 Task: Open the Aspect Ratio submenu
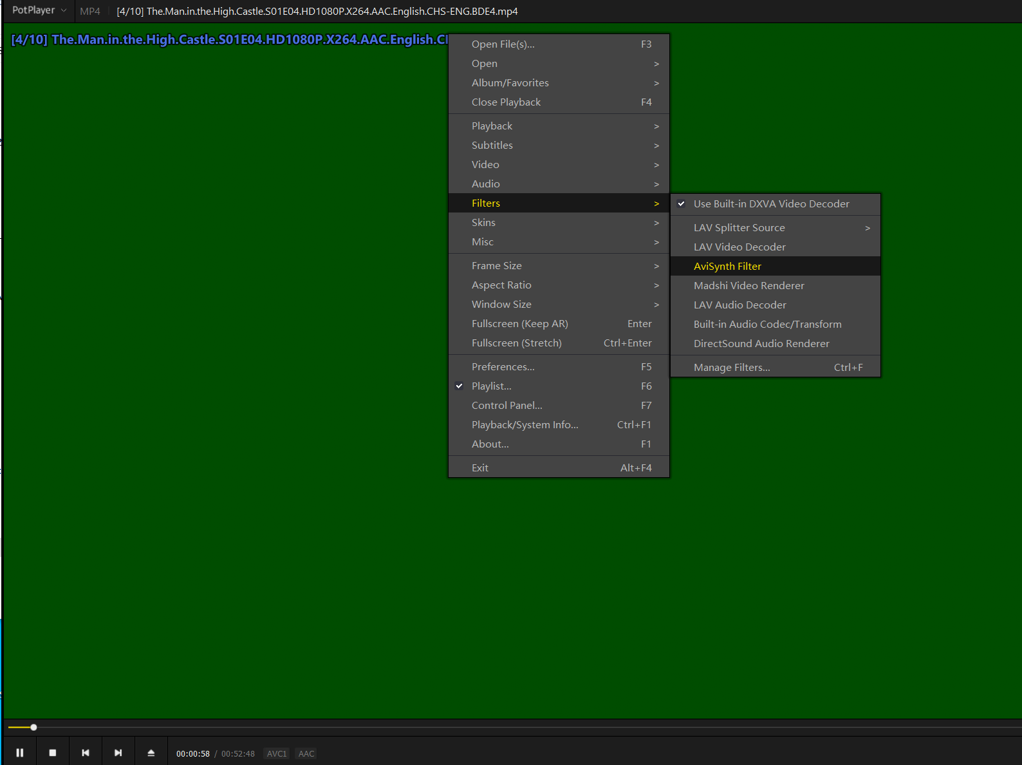(559, 285)
